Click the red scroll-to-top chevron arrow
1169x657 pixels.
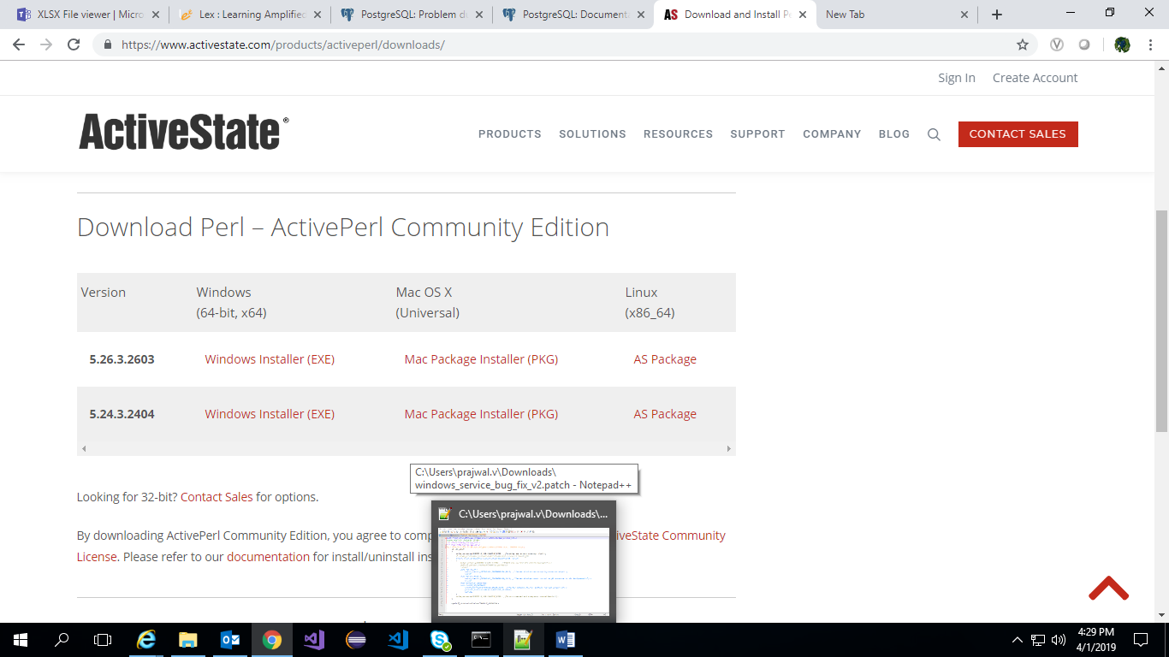coord(1108,589)
